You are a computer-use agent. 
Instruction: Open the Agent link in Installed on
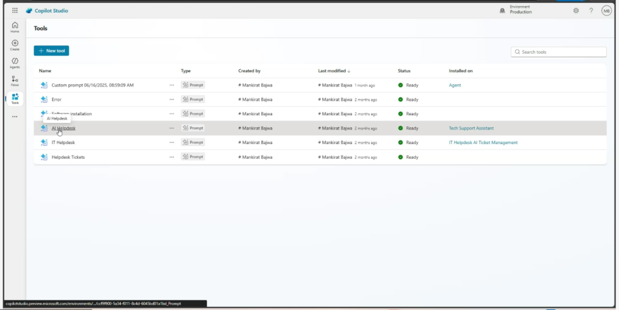coord(455,85)
